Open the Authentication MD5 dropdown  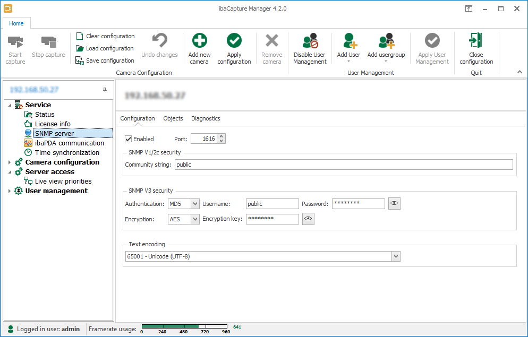pyautogui.click(x=195, y=204)
